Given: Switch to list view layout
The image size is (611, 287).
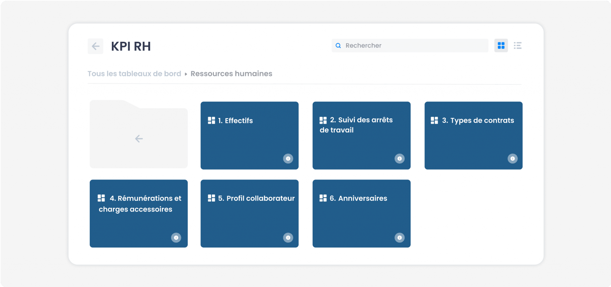Looking at the screenshot, I should [x=518, y=45].
